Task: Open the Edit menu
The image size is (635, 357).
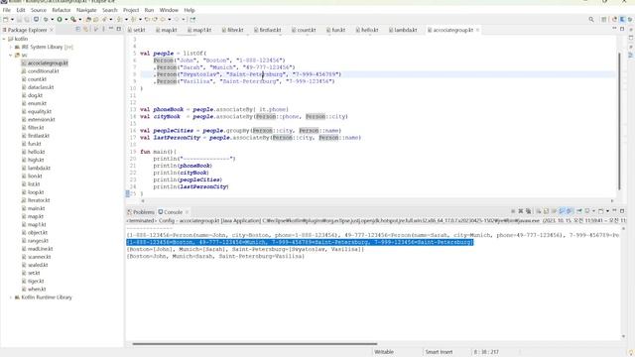Action: click(x=21, y=10)
